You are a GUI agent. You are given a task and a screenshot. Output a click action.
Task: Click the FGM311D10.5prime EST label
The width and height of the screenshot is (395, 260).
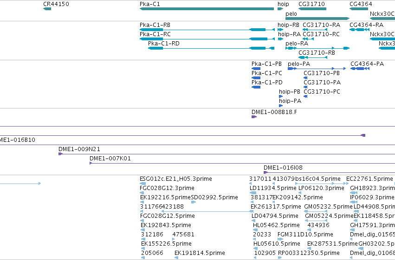(x=305, y=235)
